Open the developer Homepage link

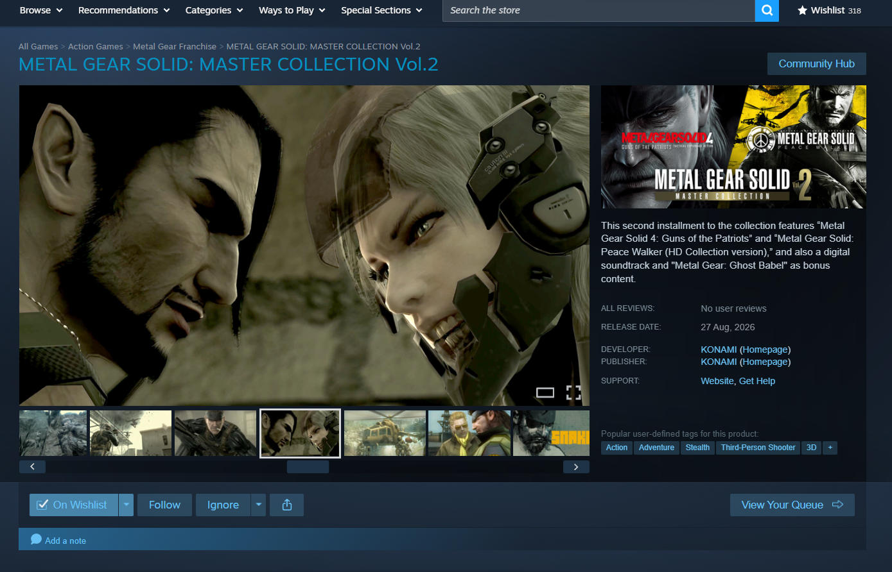765,349
